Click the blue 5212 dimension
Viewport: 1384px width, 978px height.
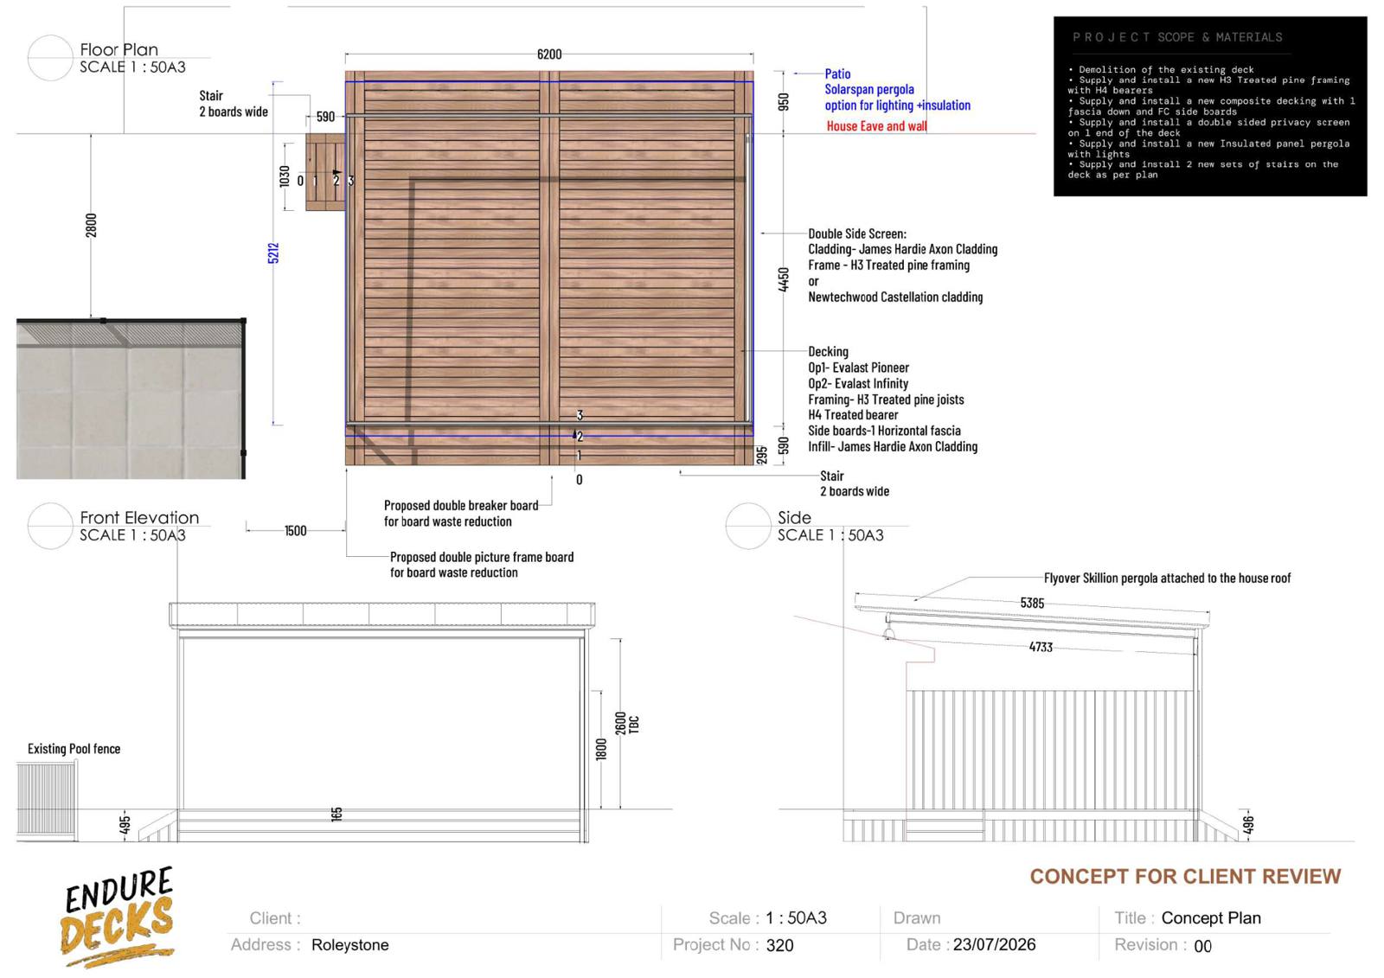[x=273, y=253]
